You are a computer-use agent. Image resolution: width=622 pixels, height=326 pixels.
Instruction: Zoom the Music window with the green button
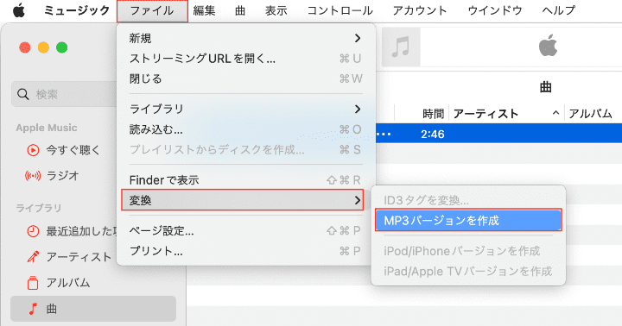click(x=61, y=47)
